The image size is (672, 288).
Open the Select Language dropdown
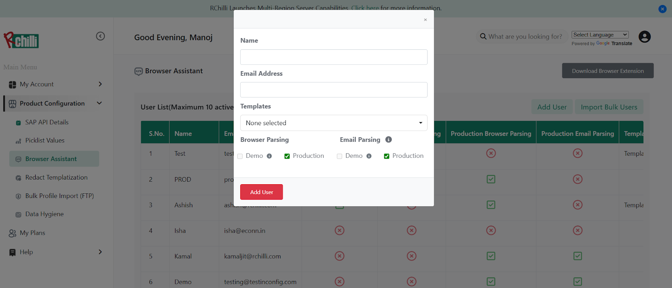tap(600, 35)
